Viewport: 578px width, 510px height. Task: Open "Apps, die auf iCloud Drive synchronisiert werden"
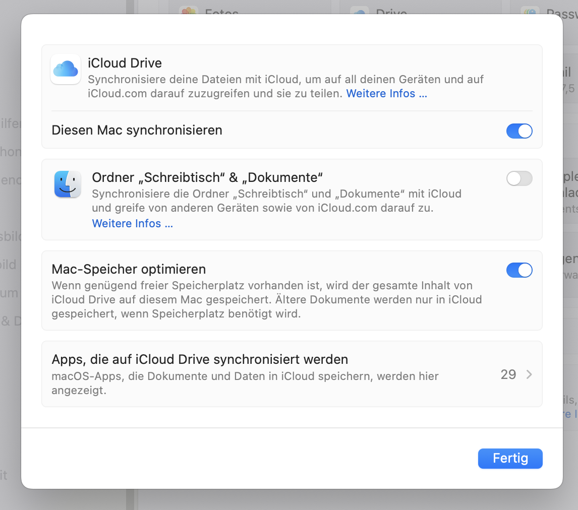[x=200, y=360]
